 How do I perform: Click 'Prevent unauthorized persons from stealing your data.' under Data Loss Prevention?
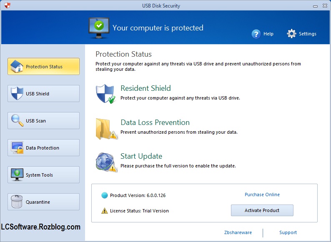[x=179, y=132]
